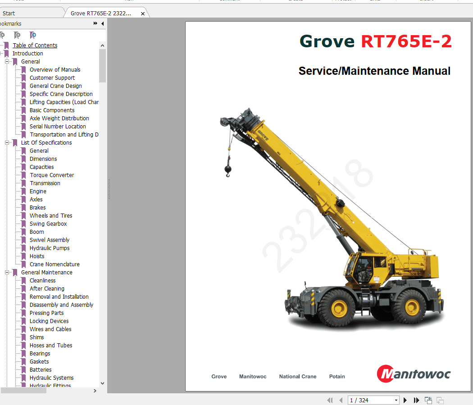Click the previous page arrow icon
Viewport: 473px width, 405px height.
pos(341,400)
